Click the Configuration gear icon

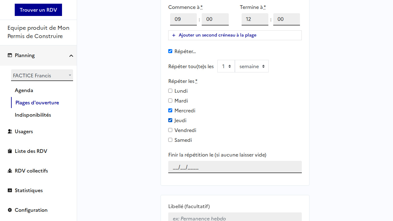10,210
